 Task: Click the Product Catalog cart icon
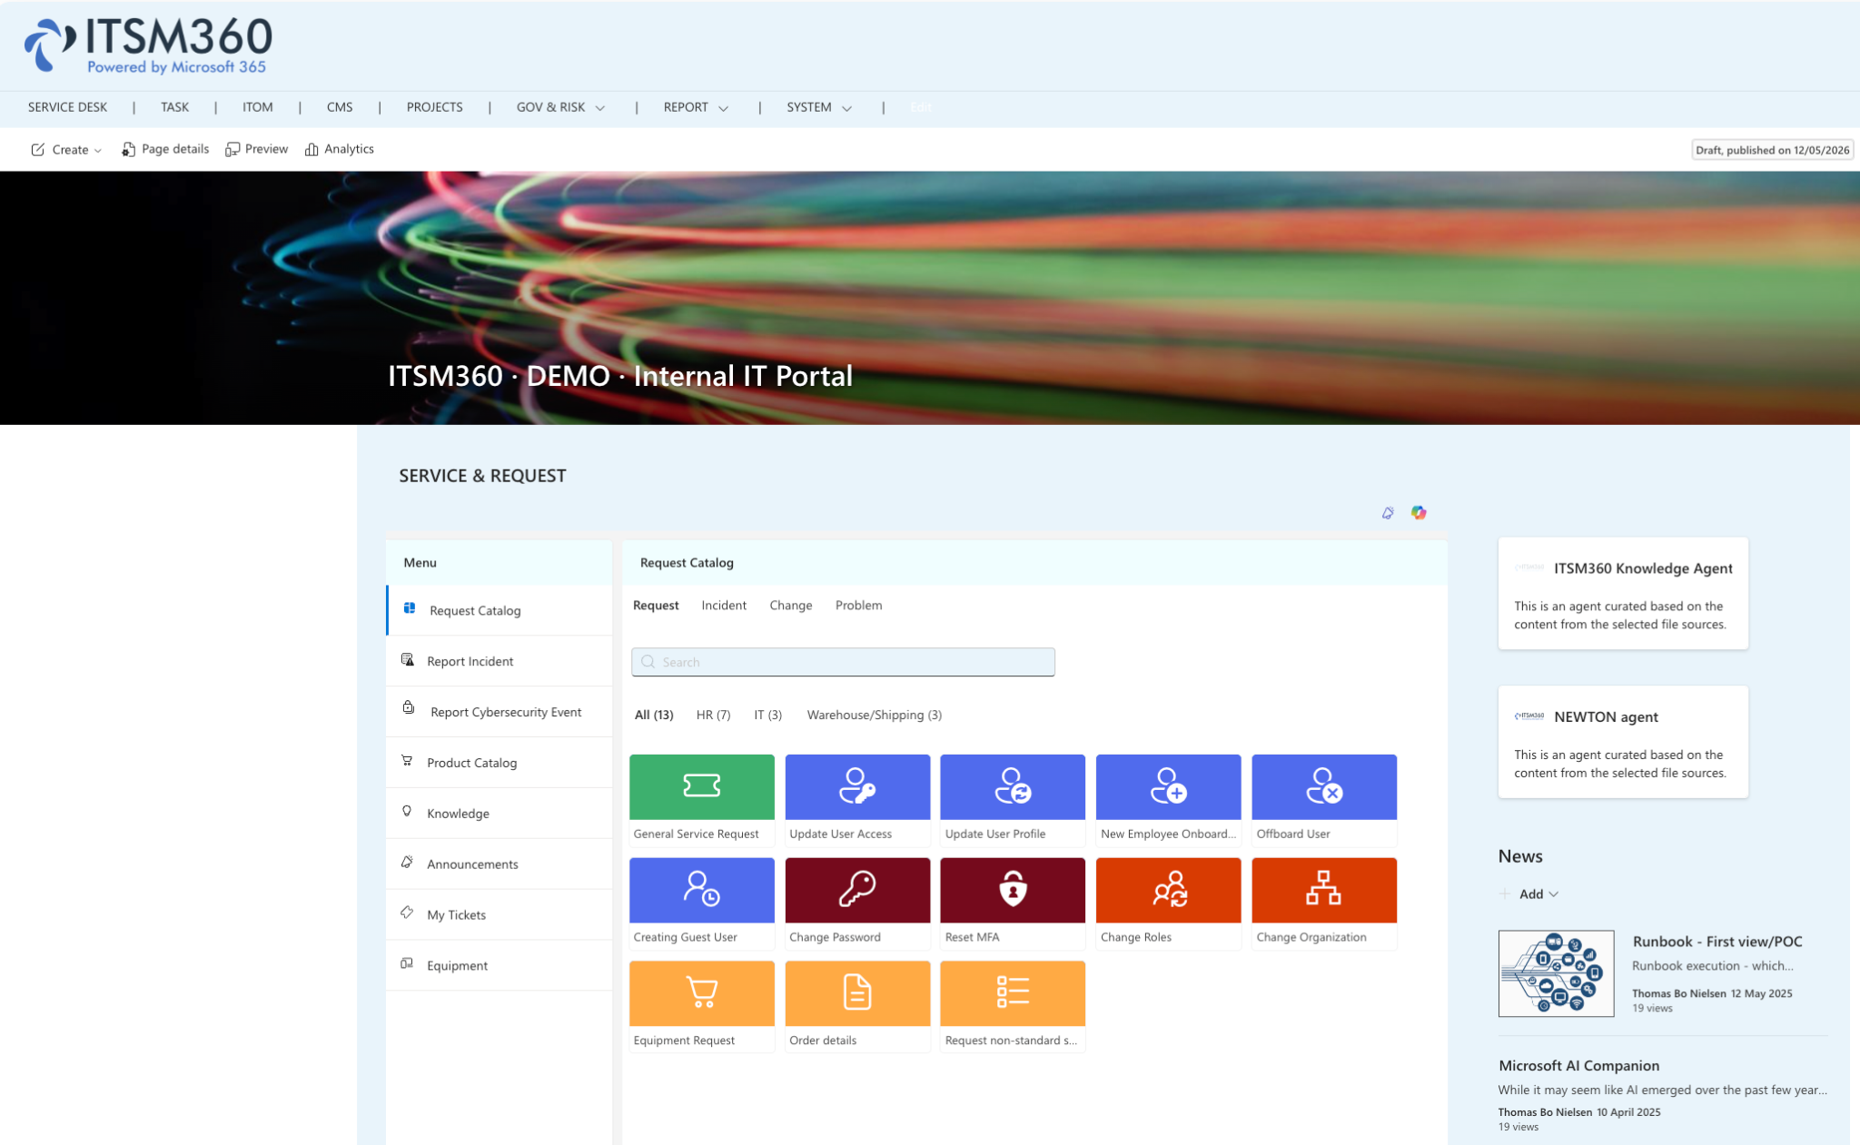407,761
